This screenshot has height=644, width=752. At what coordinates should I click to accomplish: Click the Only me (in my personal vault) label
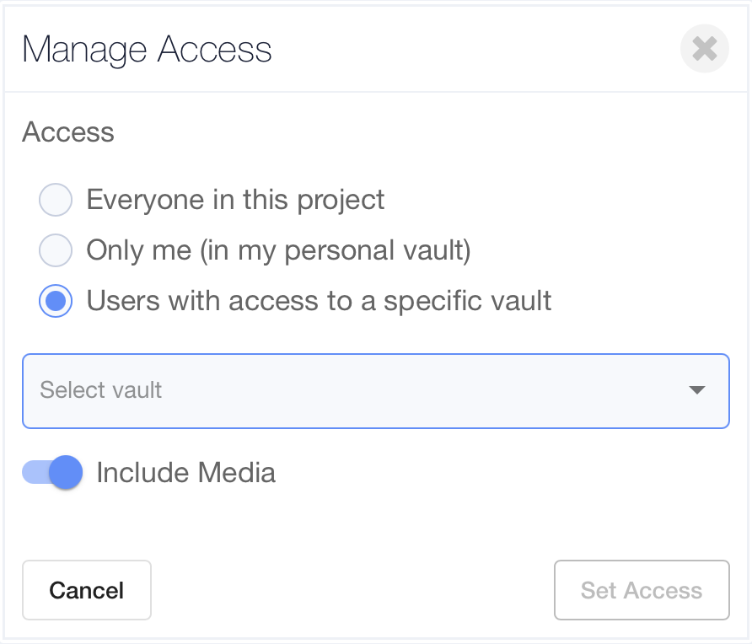click(279, 251)
